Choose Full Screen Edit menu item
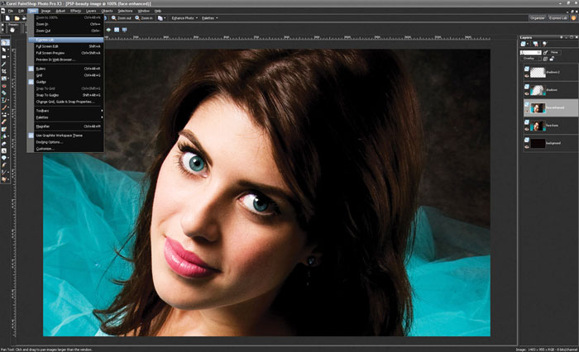Image resolution: width=579 pixels, height=352 pixels. 65,46
